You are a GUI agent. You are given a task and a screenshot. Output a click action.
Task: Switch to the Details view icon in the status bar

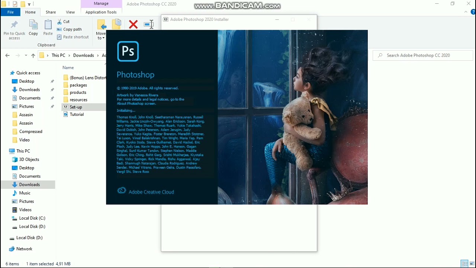[x=464, y=264]
